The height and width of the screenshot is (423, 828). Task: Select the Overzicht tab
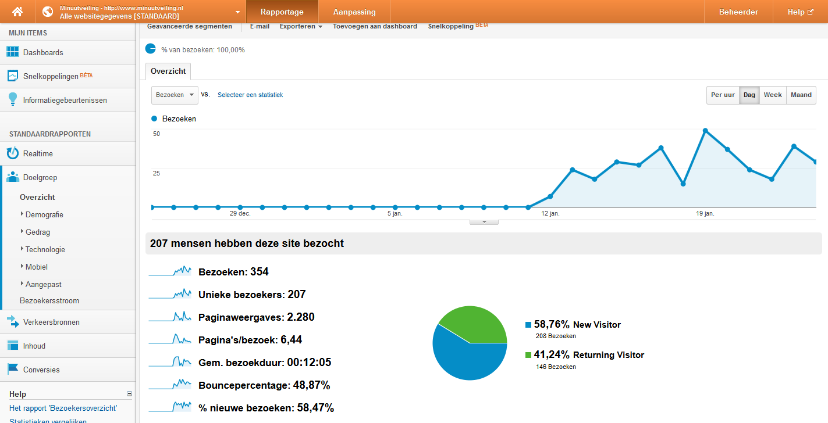point(168,71)
